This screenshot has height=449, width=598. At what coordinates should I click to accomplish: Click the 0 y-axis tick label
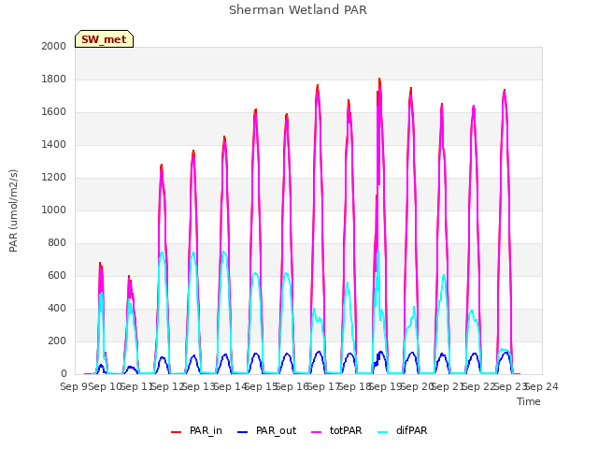click(64, 374)
